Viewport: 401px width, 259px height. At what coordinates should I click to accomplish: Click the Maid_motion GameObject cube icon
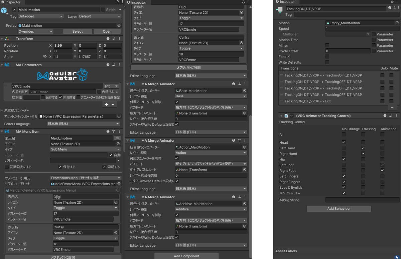click(x=4, y=11)
